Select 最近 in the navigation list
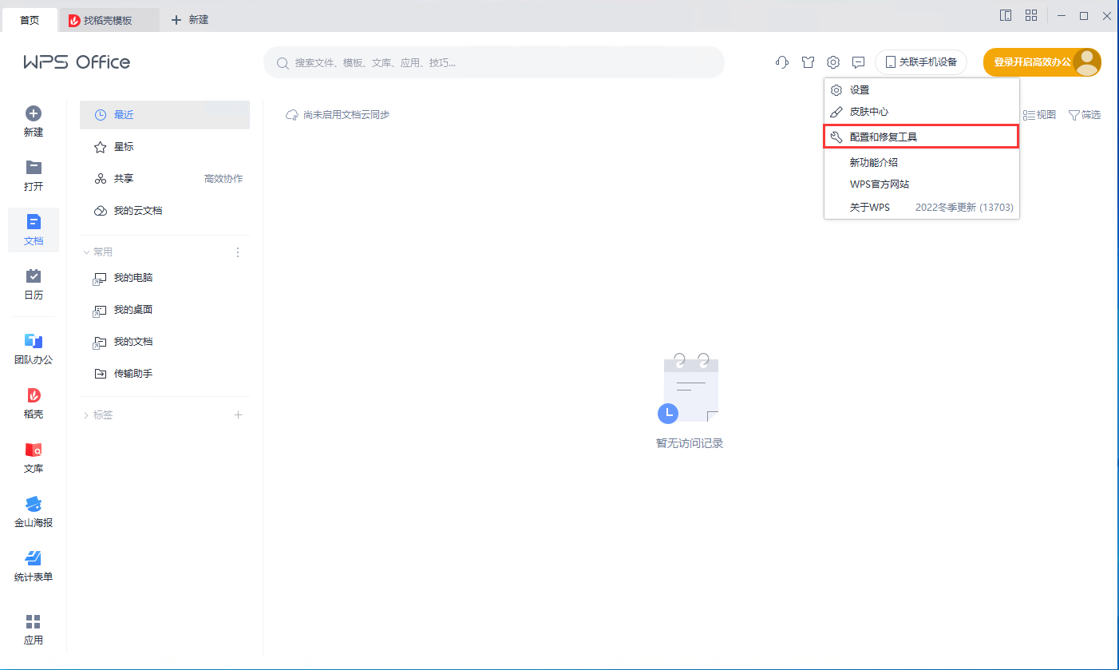1119x670 pixels. [x=164, y=115]
